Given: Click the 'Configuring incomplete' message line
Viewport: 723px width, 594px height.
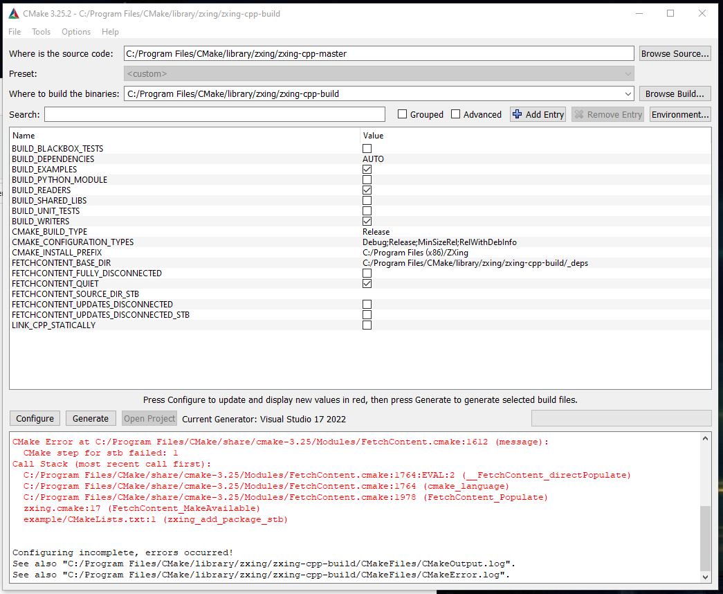Looking at the screenshot, I should point(123,552).
